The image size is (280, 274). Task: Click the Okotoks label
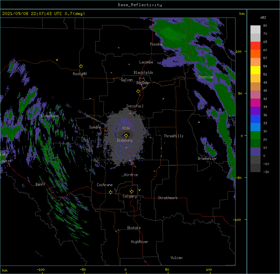coord(134,228)
